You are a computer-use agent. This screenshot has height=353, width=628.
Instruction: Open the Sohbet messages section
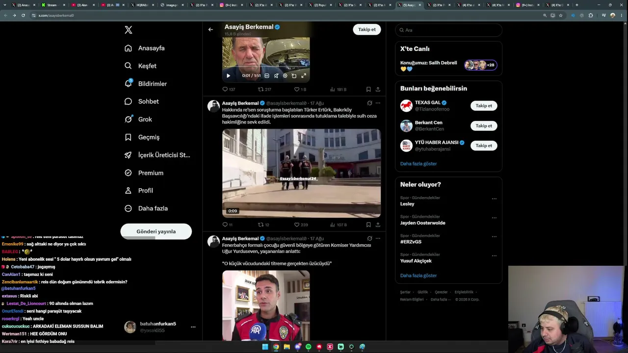point(142,101)
